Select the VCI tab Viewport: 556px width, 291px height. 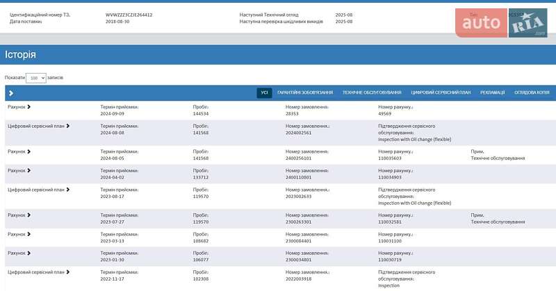click(264, 92)
